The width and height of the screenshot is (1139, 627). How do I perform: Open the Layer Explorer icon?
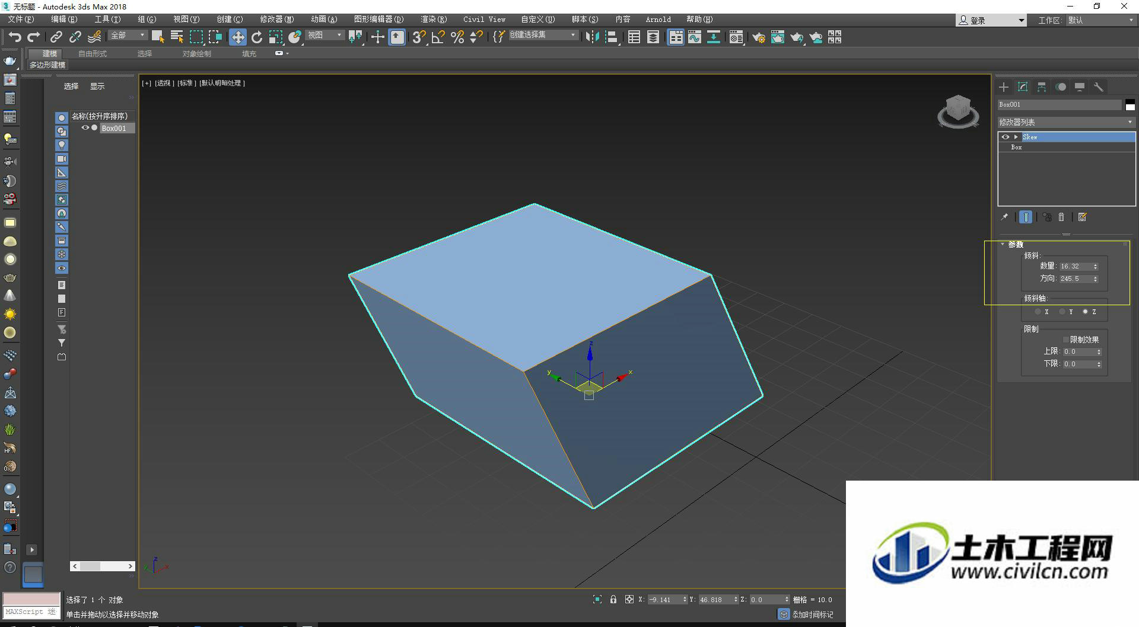pyautogui.click(x=653, y=37)
